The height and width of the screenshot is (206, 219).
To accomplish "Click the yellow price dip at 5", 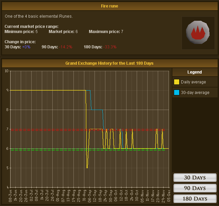I will pos(87,167).
